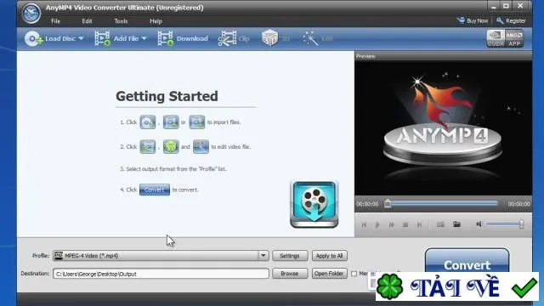This screenshot has height=306, width=544.
Task: Take a snapshot of the preview
Action: click(440, 224)
